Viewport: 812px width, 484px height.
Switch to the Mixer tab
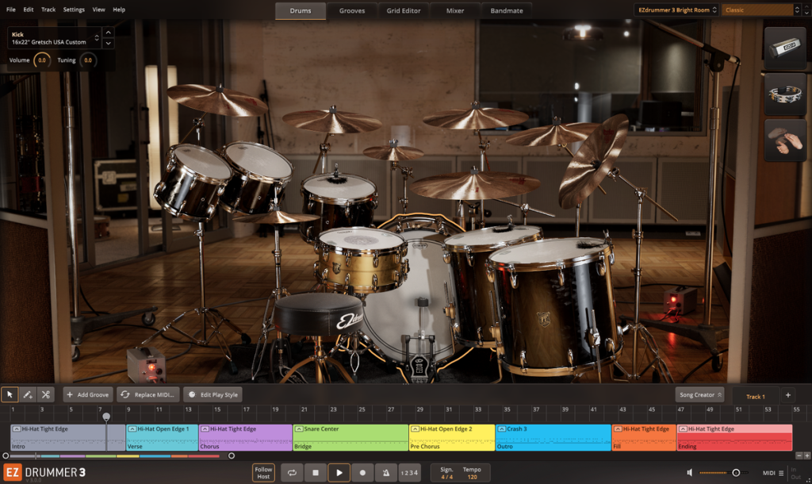454,11
